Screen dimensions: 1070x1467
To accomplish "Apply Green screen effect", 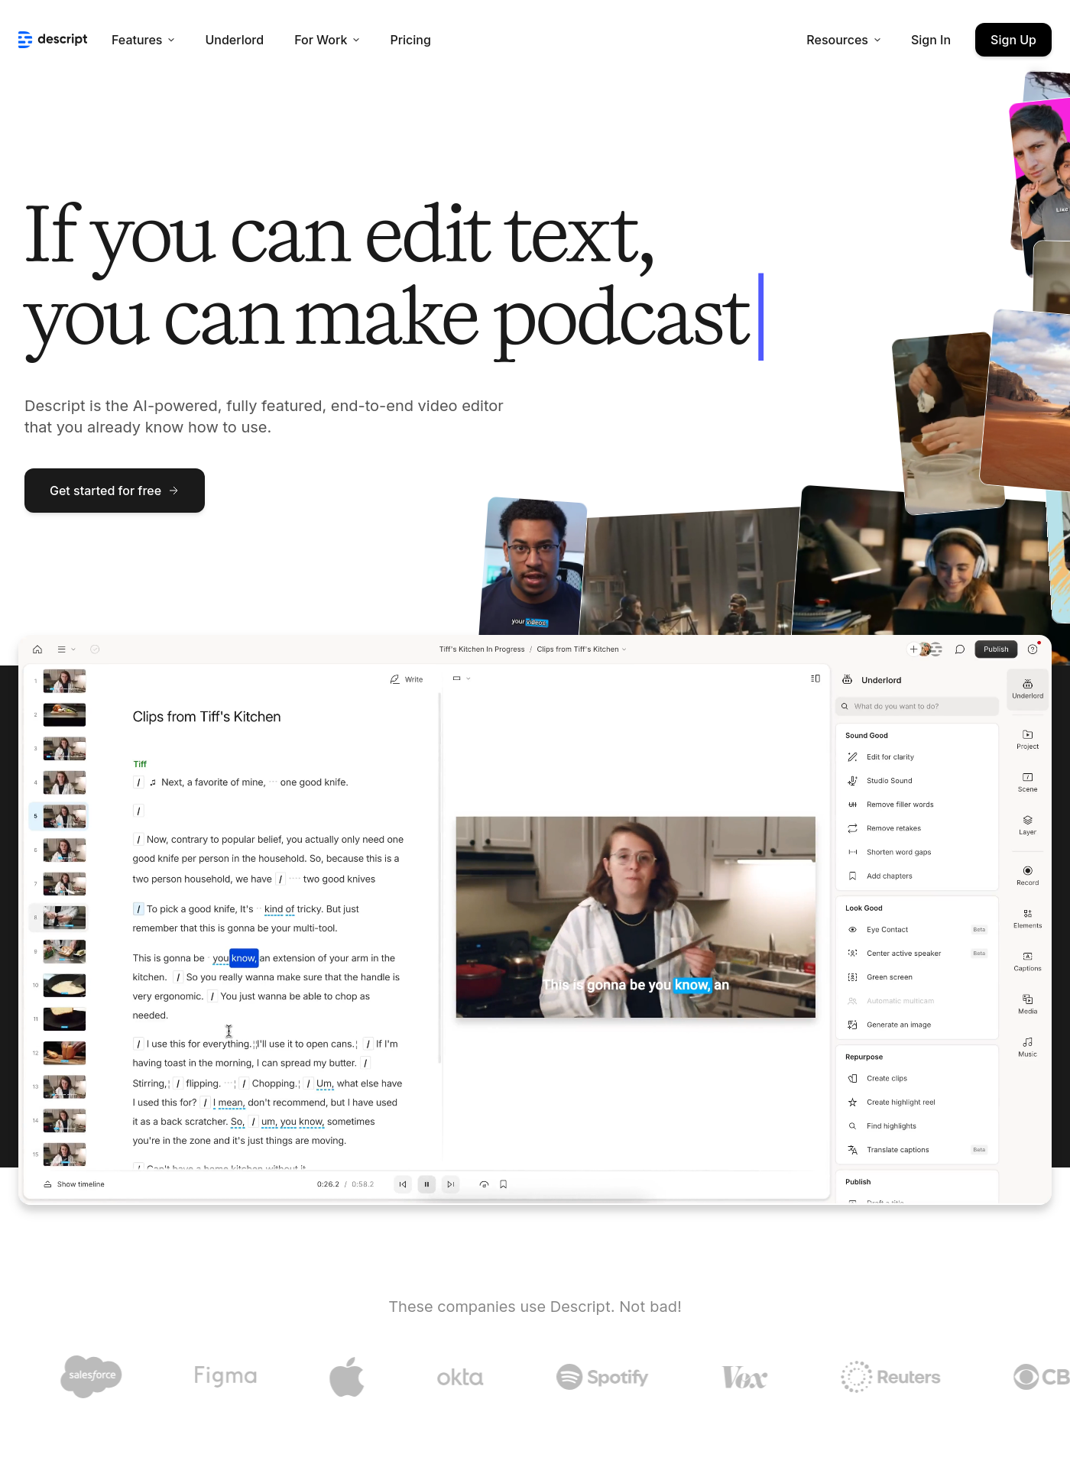I will coord(917,977).
